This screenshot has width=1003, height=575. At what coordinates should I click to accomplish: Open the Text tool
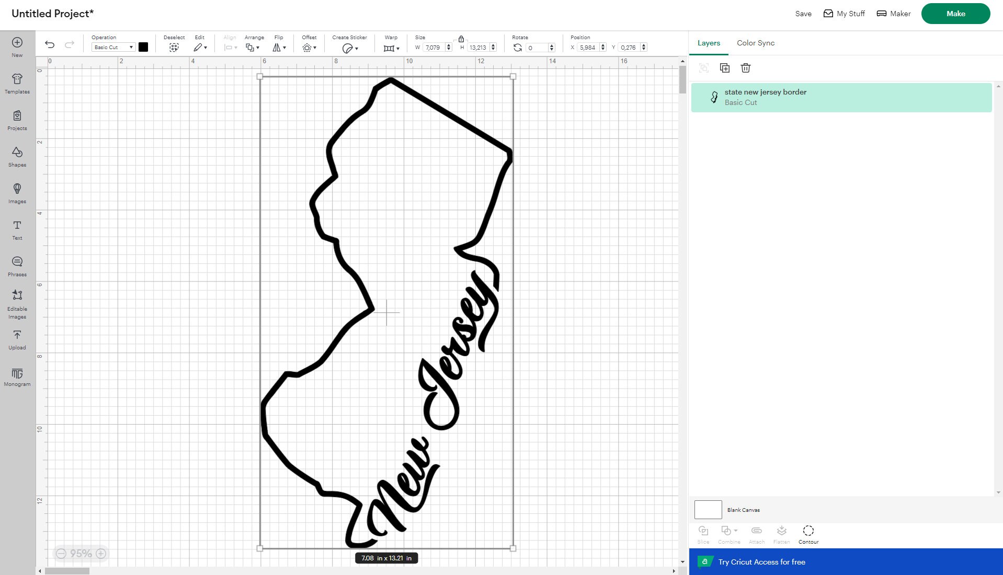tap(17, 230)
